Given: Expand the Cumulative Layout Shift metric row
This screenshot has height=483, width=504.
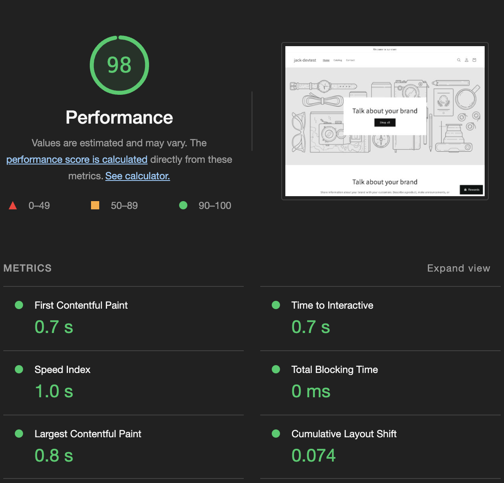Looking at the screenshot, I should click(x=380, y=447).
